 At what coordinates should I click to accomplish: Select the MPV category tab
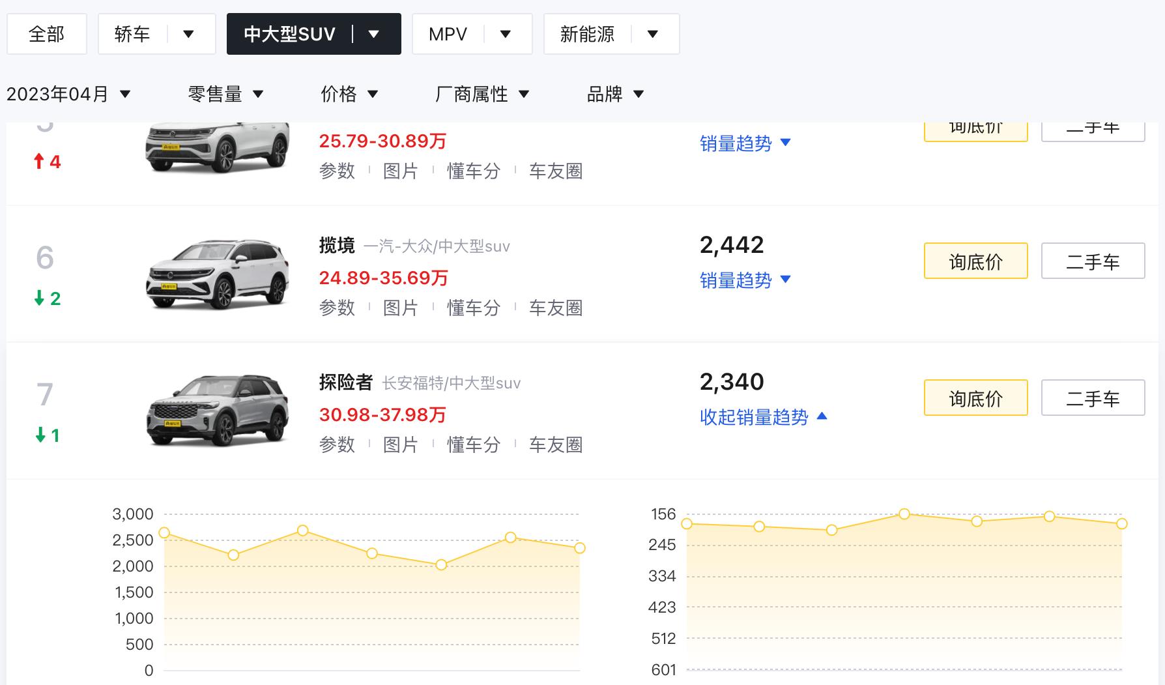(448, 34)
